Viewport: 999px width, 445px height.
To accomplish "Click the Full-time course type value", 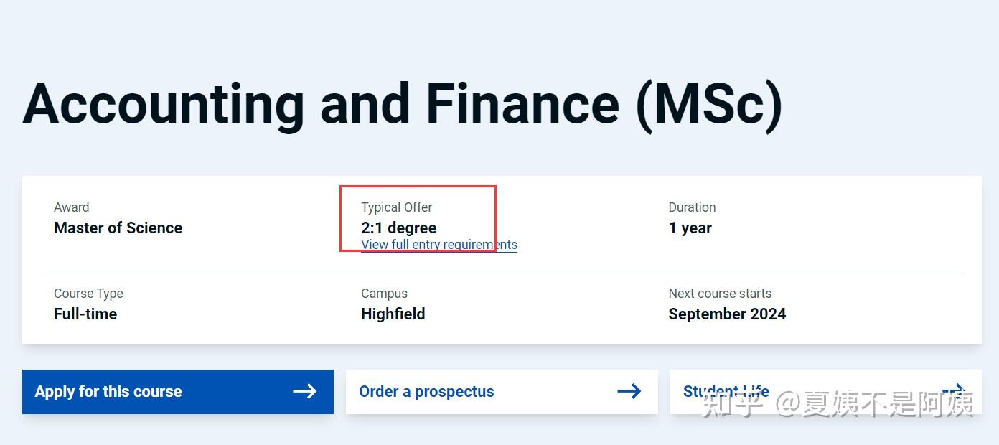I will [85, 314].
